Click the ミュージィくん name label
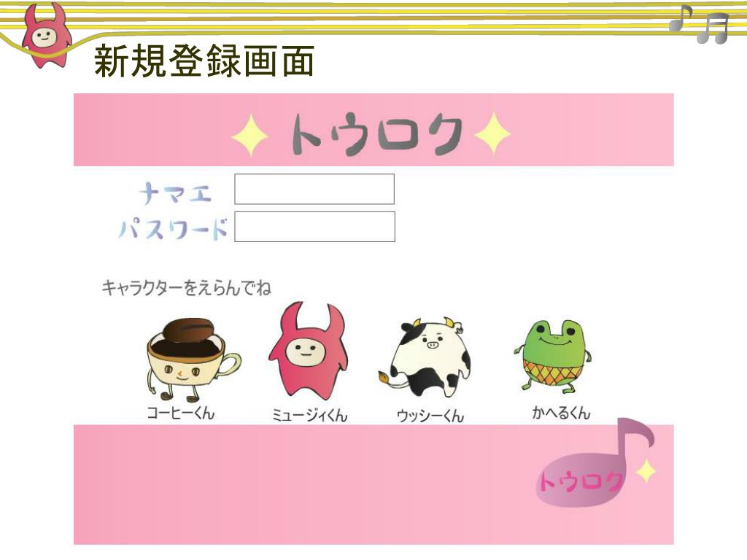The width and height of the screenshot is (747, 560). 309,415
